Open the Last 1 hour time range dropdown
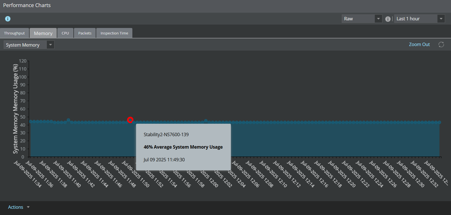451x215 pixels. coord(419,19)
